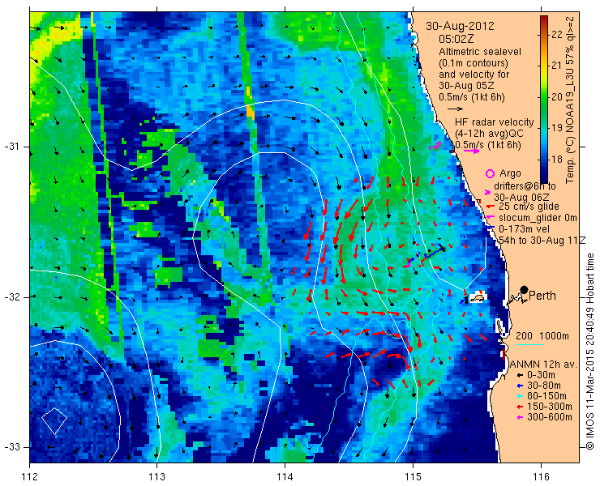Viewport: 600px width, 486px height.
Task: Click the cyan 80-150m ANMN legend arrow
Action: (x=520, y=396)
